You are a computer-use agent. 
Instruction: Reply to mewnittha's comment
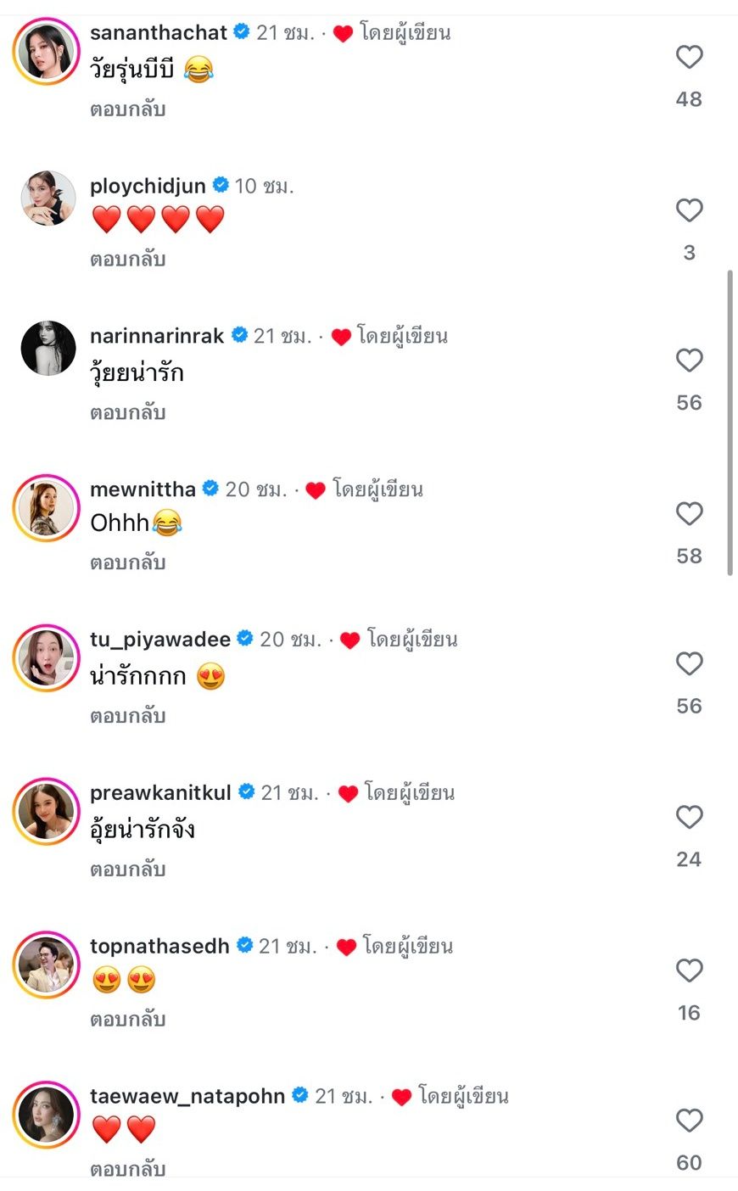coord(127,563)
